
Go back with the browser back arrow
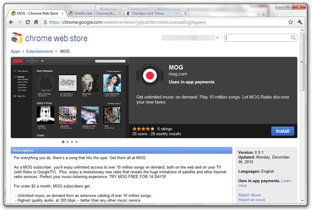pos(11,22)
